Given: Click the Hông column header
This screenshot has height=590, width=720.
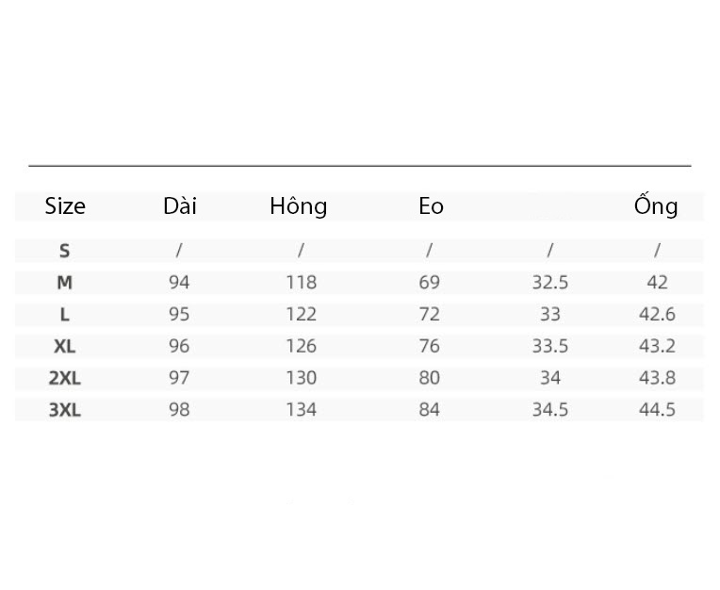Looking at the screenshot, I should tap(299, 206).
